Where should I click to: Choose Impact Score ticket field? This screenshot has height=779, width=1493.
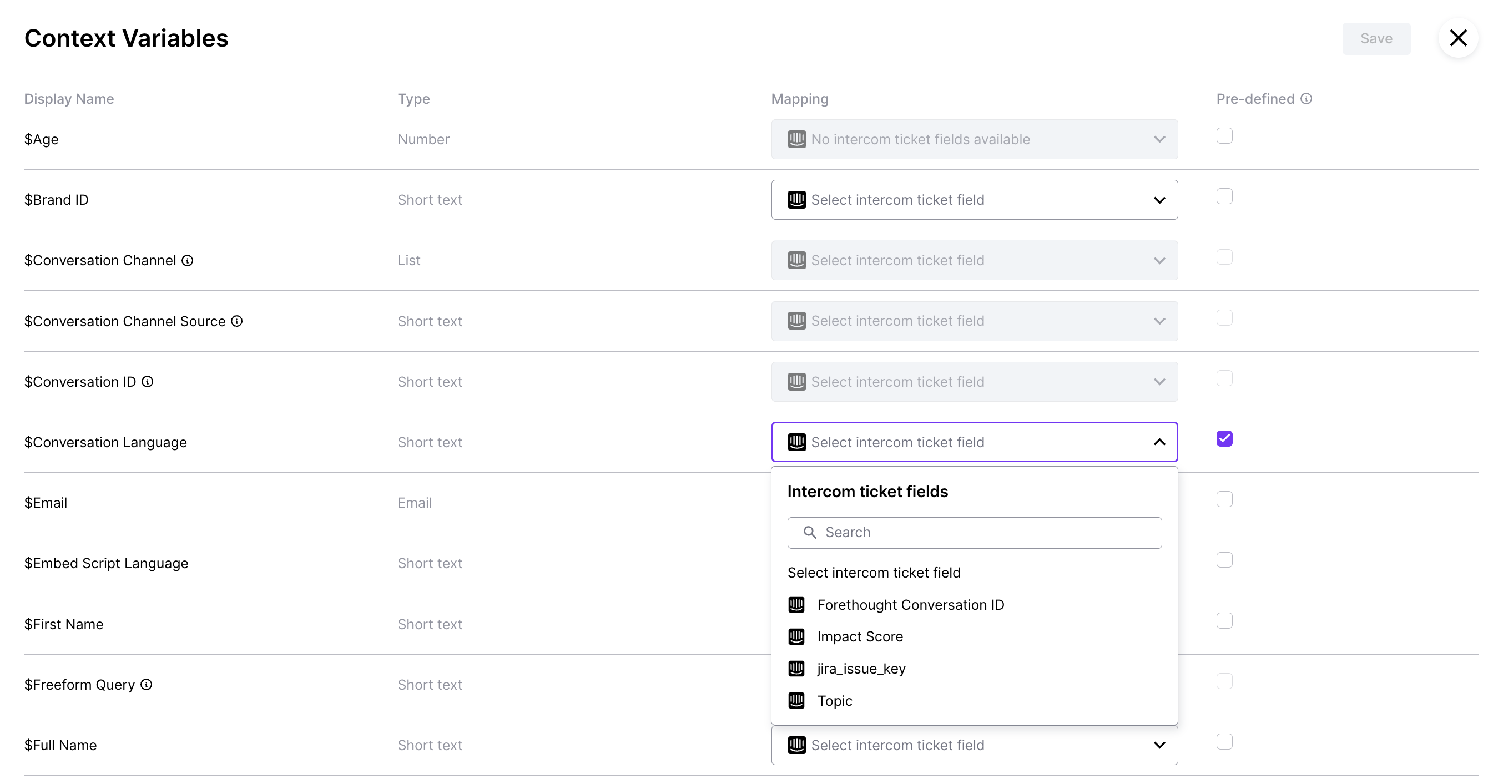coord(974,636)
